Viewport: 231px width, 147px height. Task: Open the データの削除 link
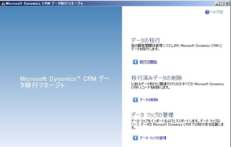click(x=149, y=100)
